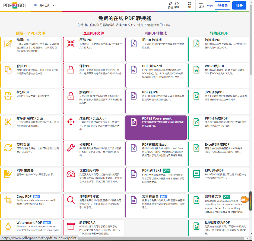
Task: Open the 价格 pricing menu item
Action: [x=170, y=5]
